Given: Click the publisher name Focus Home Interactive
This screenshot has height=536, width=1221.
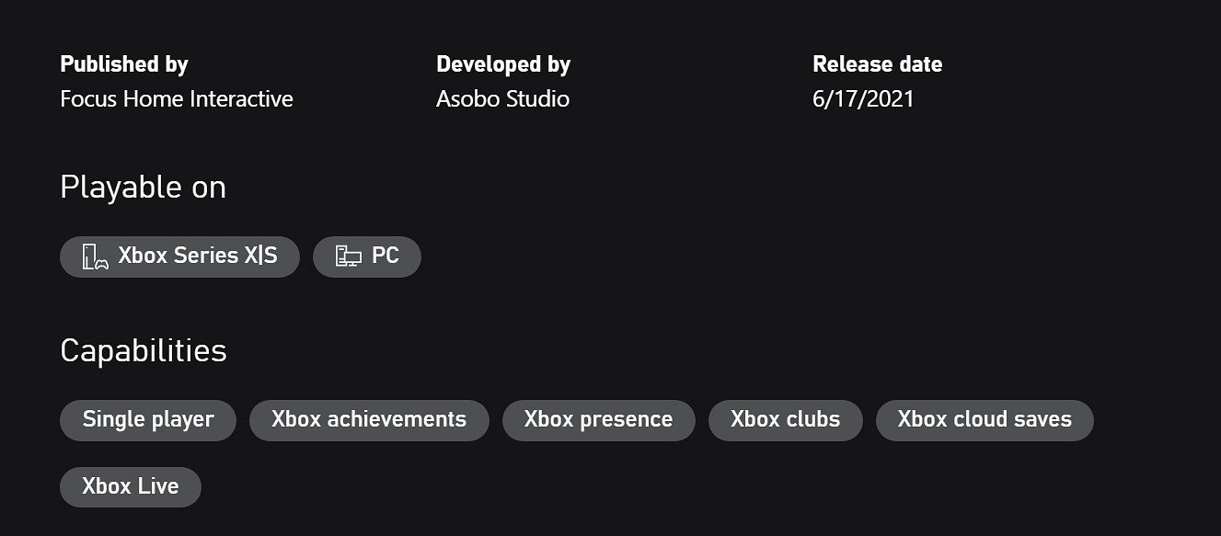Looking at the screenshot, I should point(176,98).
